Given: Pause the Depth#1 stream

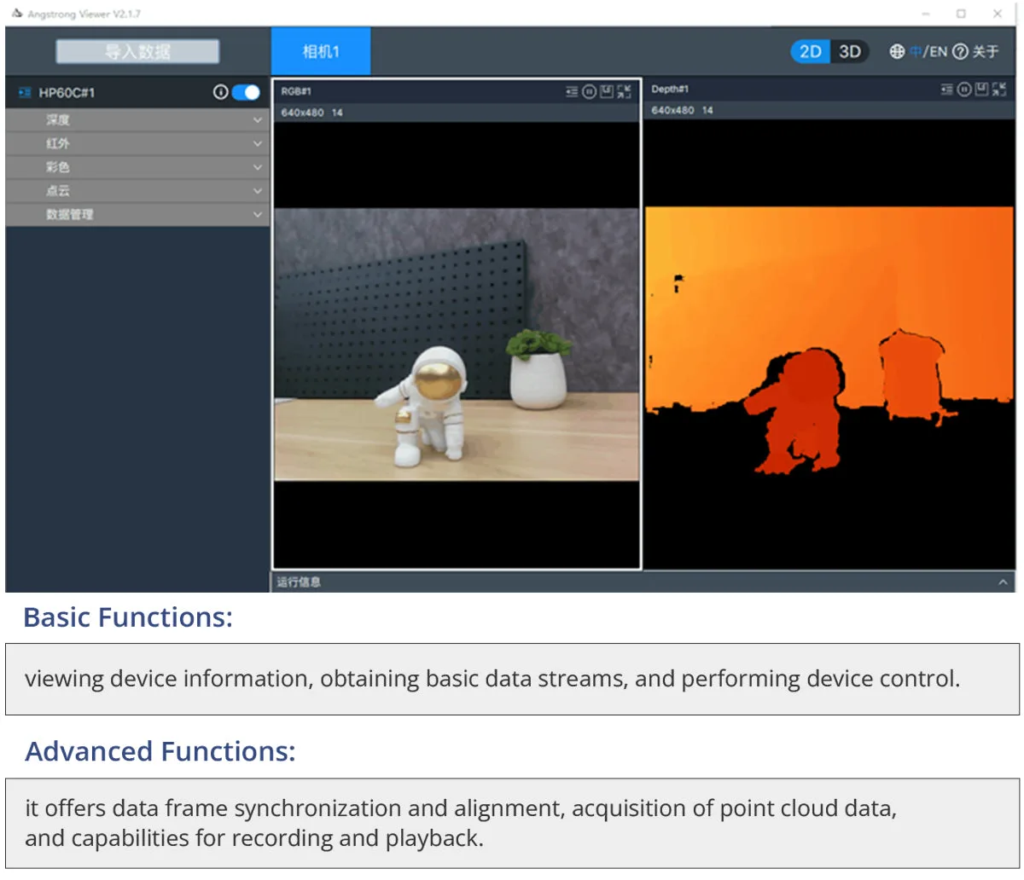Looking at the screenshot, I should (963, 90).
